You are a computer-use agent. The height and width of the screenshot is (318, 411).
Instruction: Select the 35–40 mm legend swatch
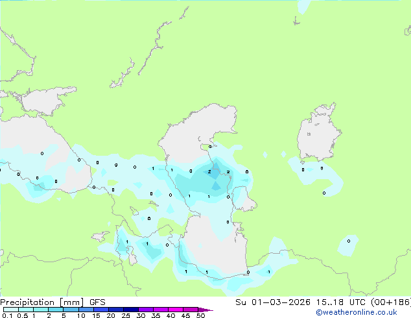pyautogui.click(x=160, y=310)
